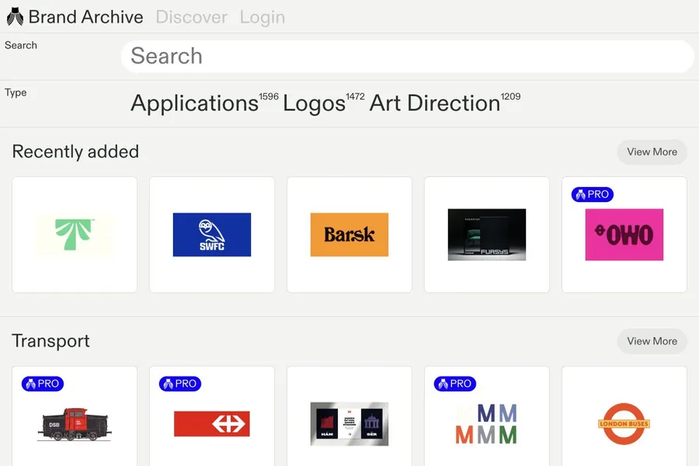Filter by Applications type

click(x=194, y=103)
